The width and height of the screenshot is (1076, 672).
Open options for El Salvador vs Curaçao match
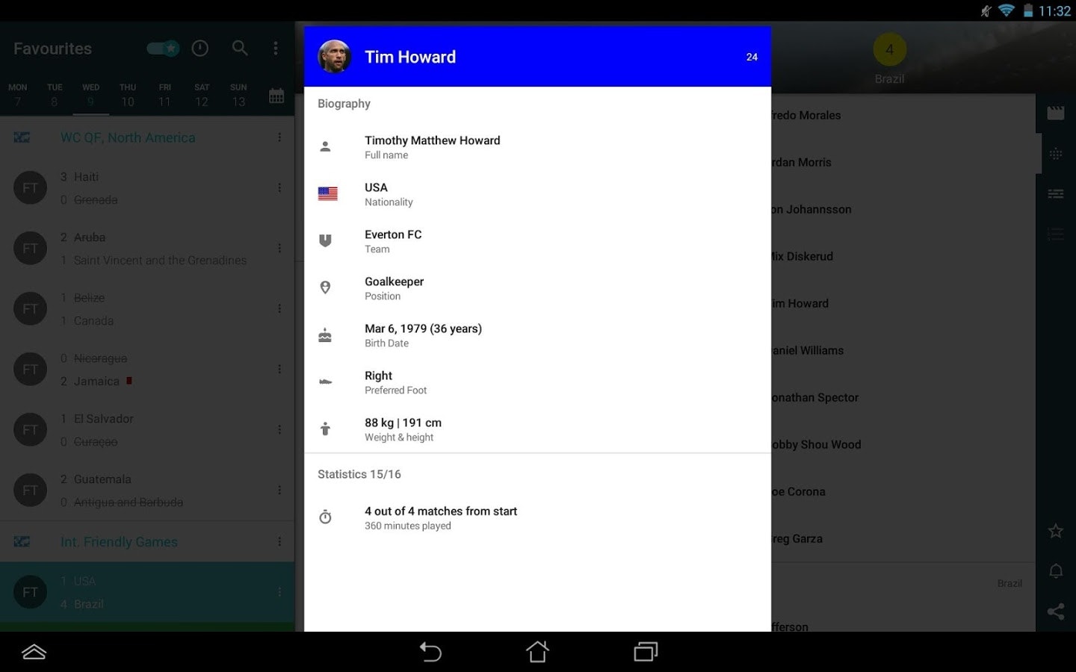point(279,430)
